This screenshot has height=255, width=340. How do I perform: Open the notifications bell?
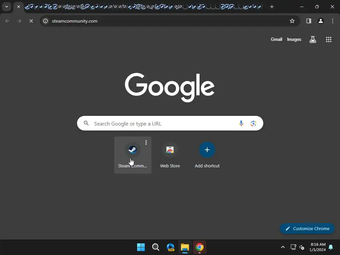click(x=331, y=247)
